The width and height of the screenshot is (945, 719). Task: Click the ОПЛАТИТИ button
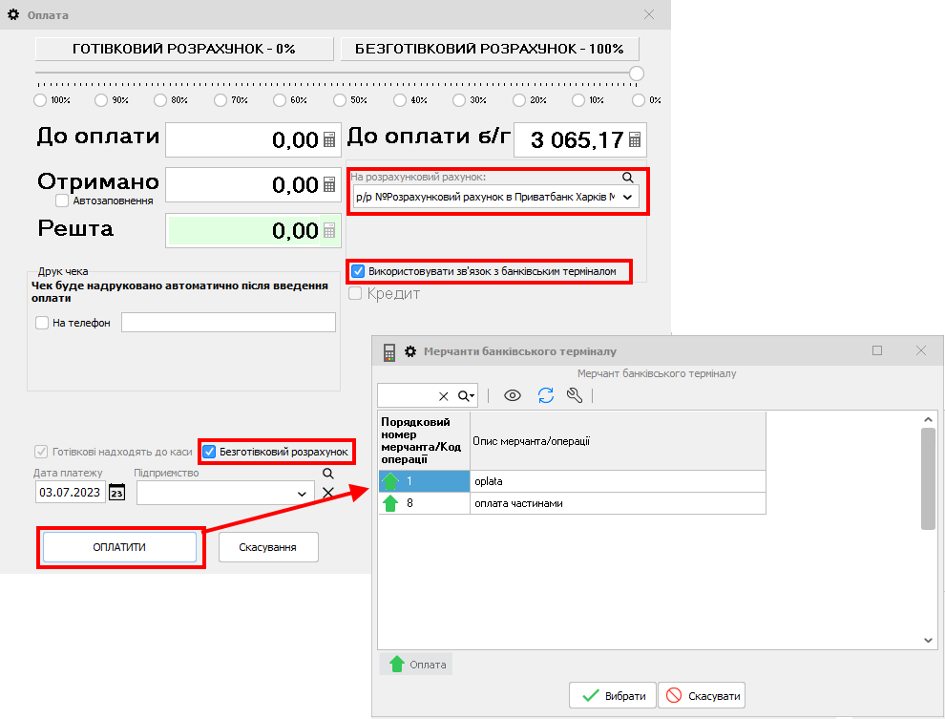click(x=119, y=547)
